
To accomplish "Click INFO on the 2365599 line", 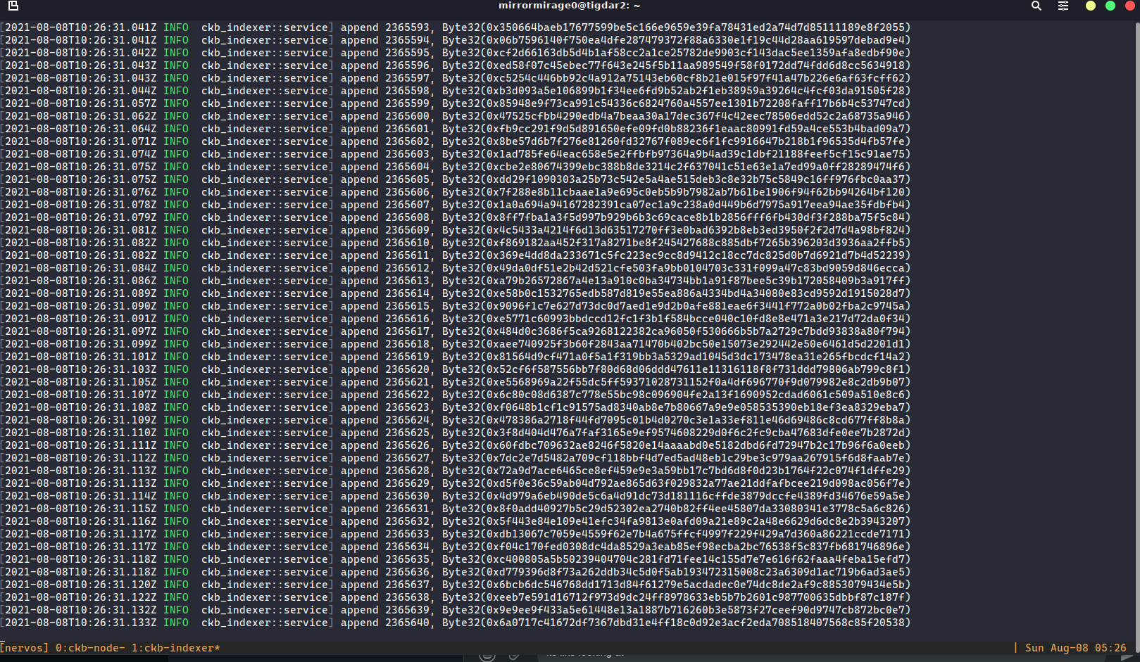I will coord(176,103).
